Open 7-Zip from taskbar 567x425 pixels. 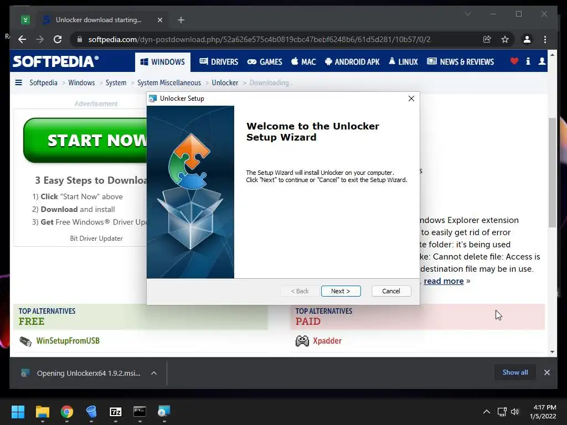pyautogui.click(x=115, y=412)
